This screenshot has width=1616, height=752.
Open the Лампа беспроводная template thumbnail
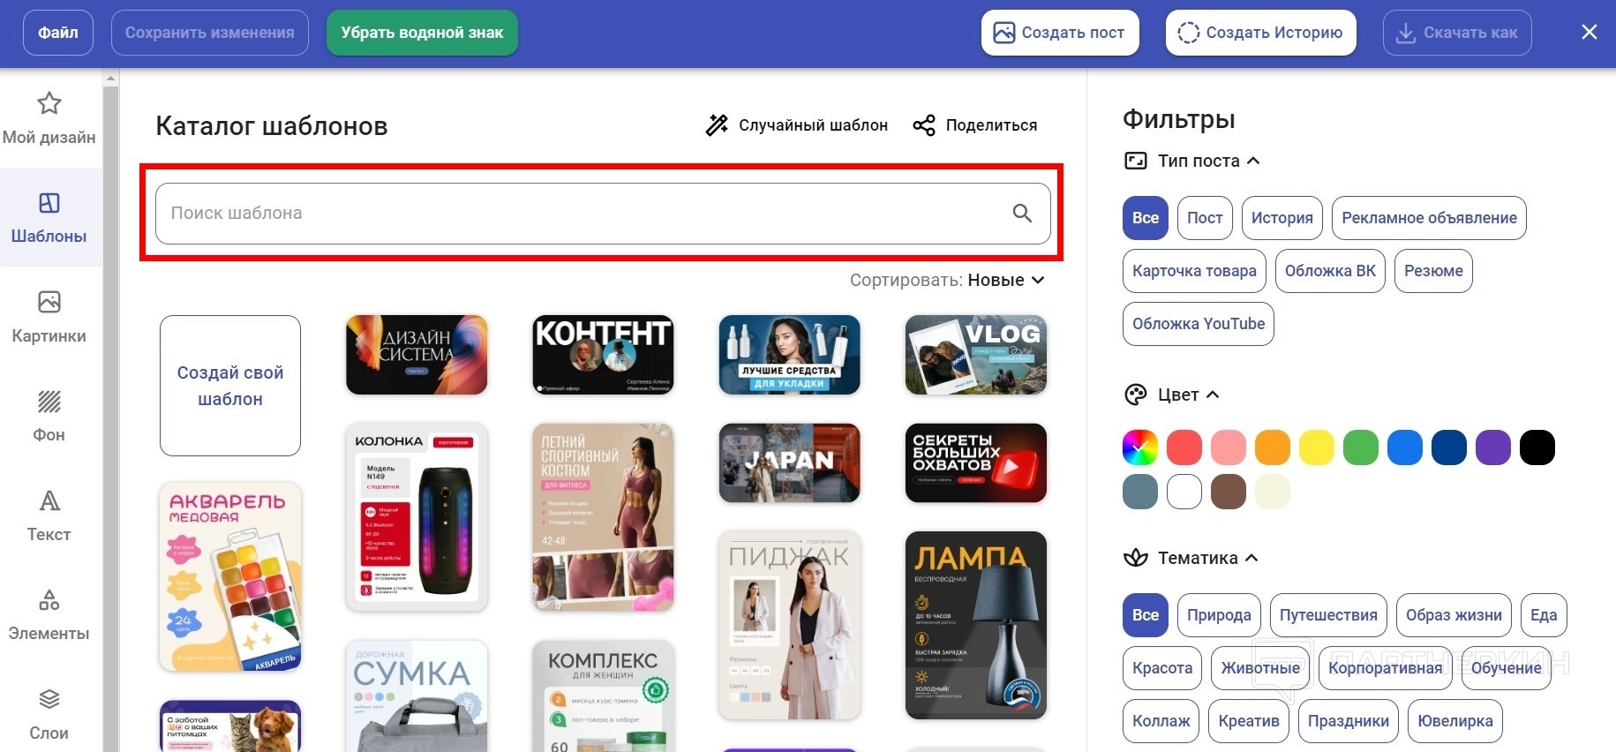[x=976, y=625]
